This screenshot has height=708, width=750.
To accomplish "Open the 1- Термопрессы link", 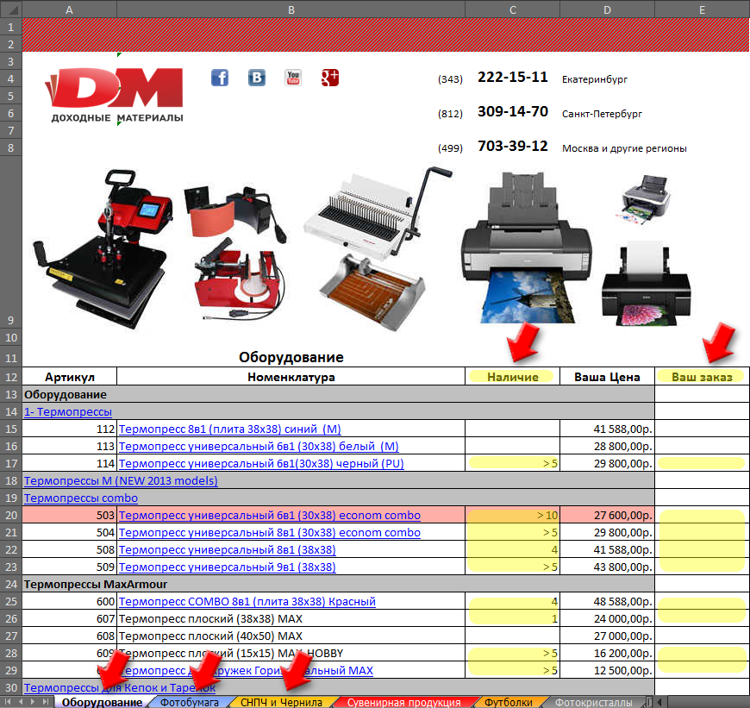I will pos(68,412).
